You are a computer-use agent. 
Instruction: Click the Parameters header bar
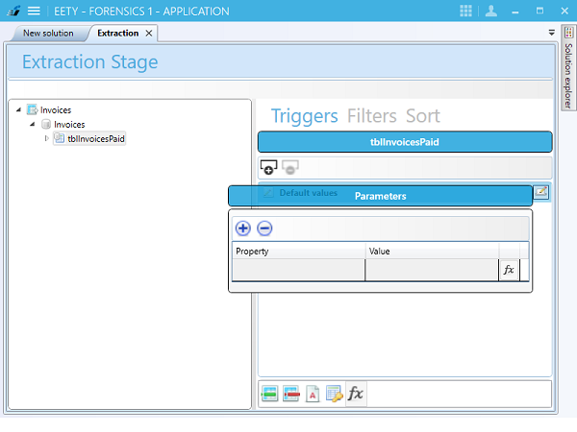click(x=380, y=196)
